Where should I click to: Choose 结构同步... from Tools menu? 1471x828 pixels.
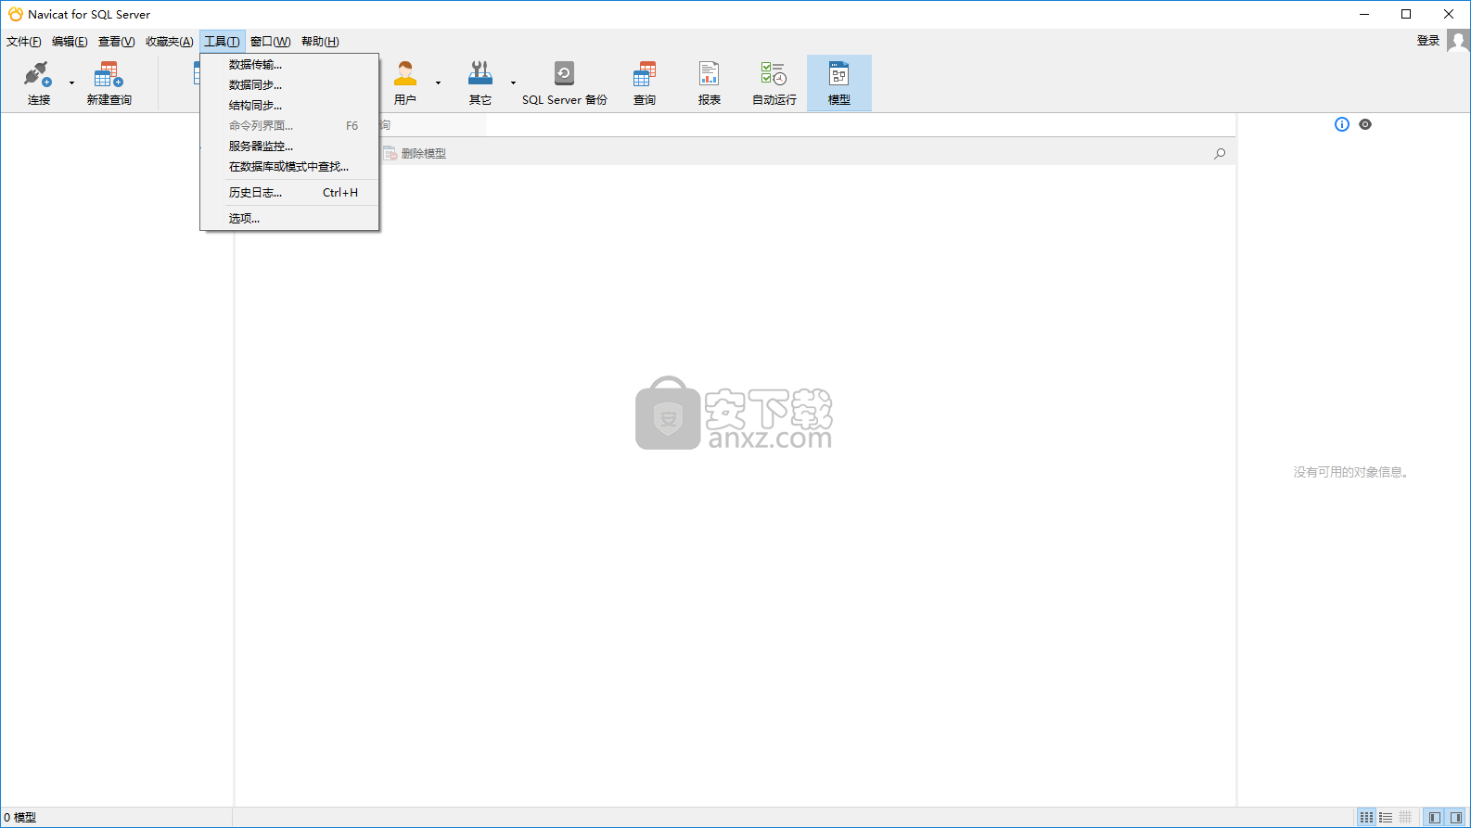pyautogui.click(x=289, y=106)
